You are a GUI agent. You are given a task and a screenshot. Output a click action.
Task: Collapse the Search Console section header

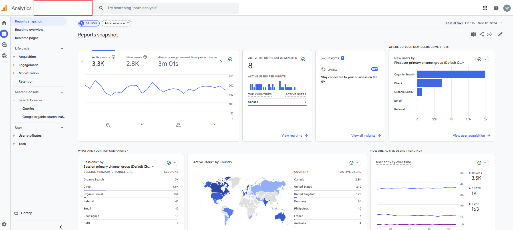pyautogui.click(x=62, y=92)
